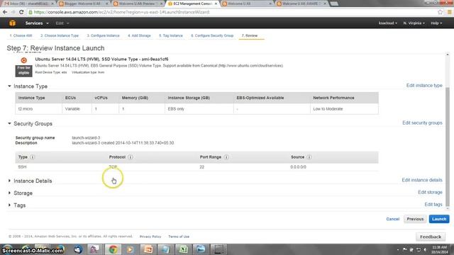Close the EC2 Management Console tab

216,4
